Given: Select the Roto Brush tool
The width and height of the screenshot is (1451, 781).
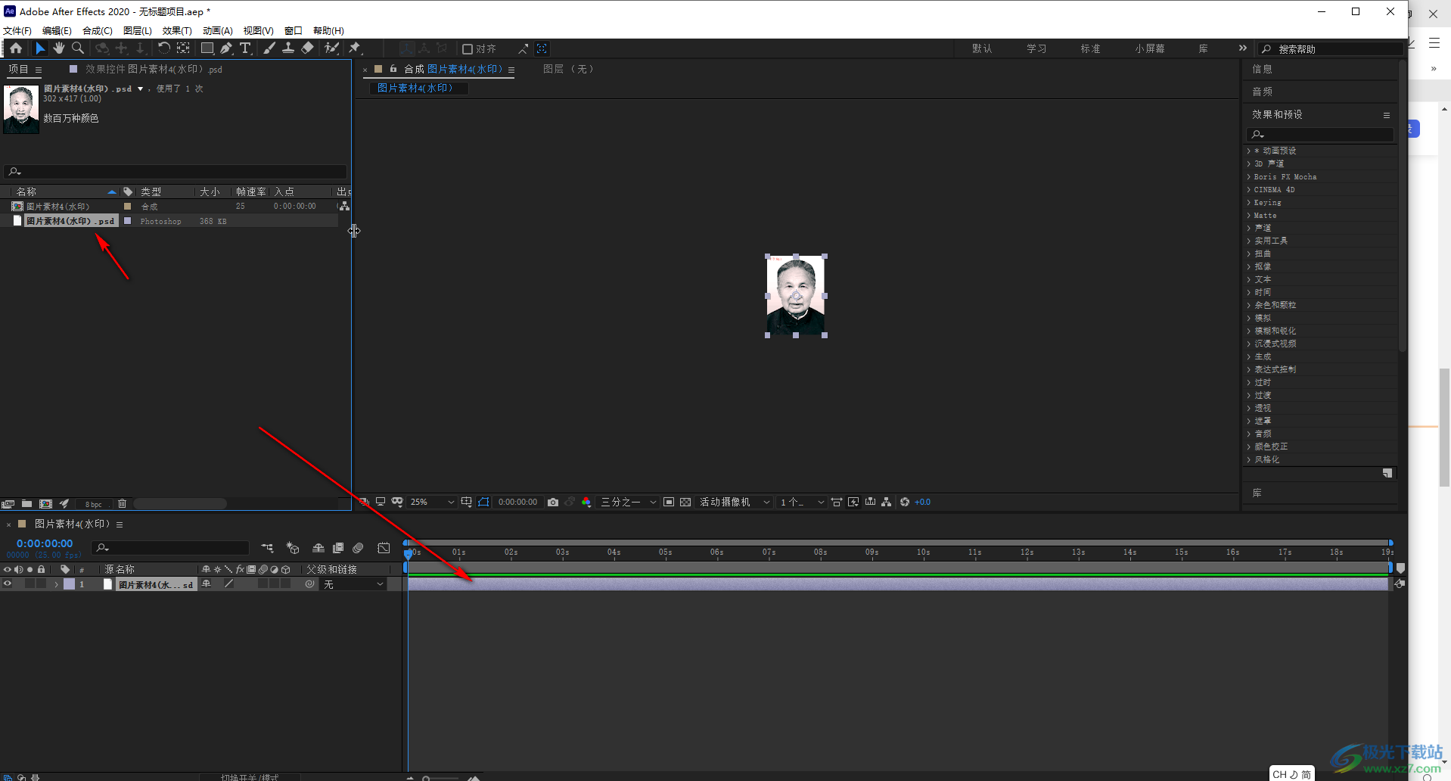Looking at the screenshot, I should click(331, 48).
